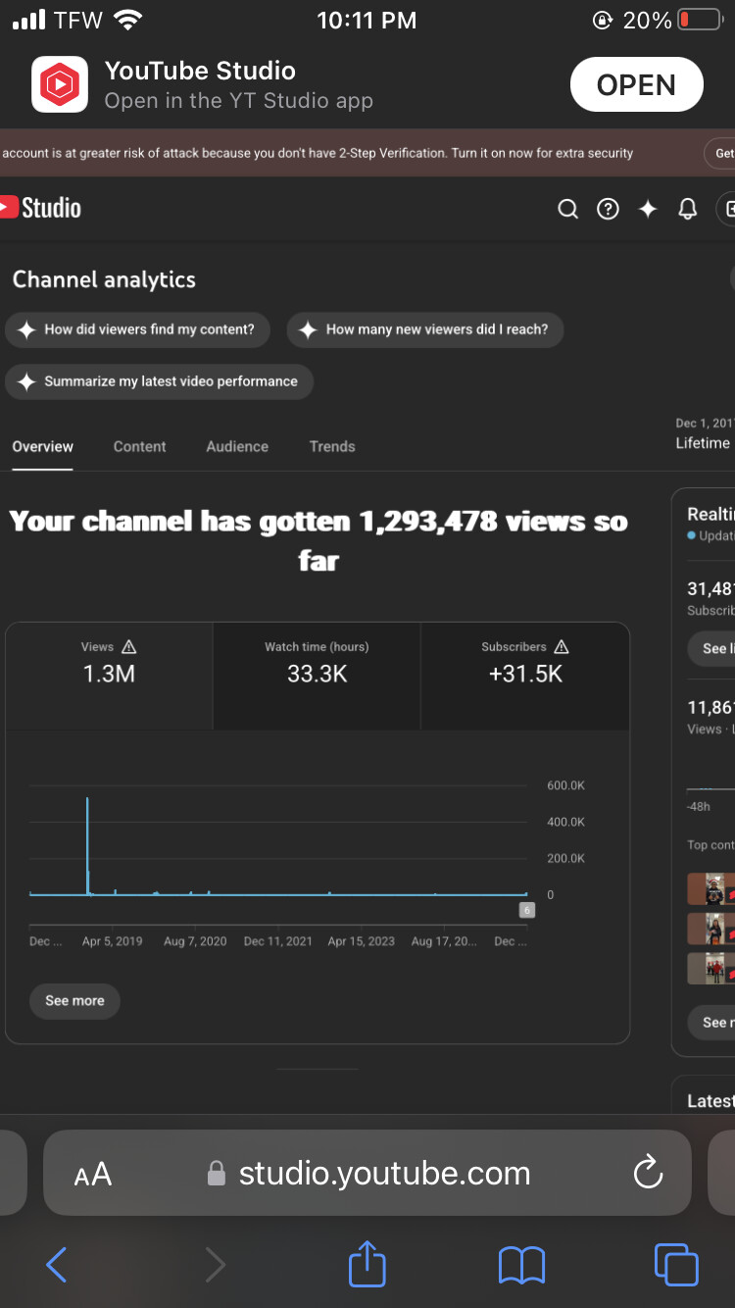Click the 1,293,478 views headline text
The image size is (735, 1308).
coord(318,540)
